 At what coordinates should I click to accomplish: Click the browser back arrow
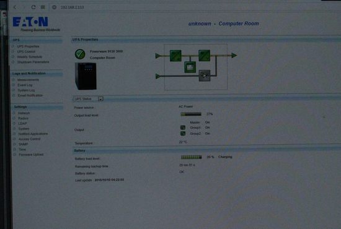(15, 7)
